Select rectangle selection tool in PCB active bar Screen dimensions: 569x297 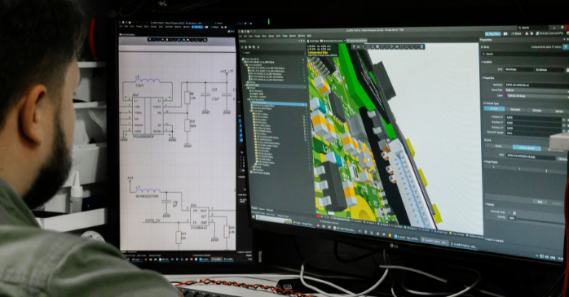[x=368, y=46]
